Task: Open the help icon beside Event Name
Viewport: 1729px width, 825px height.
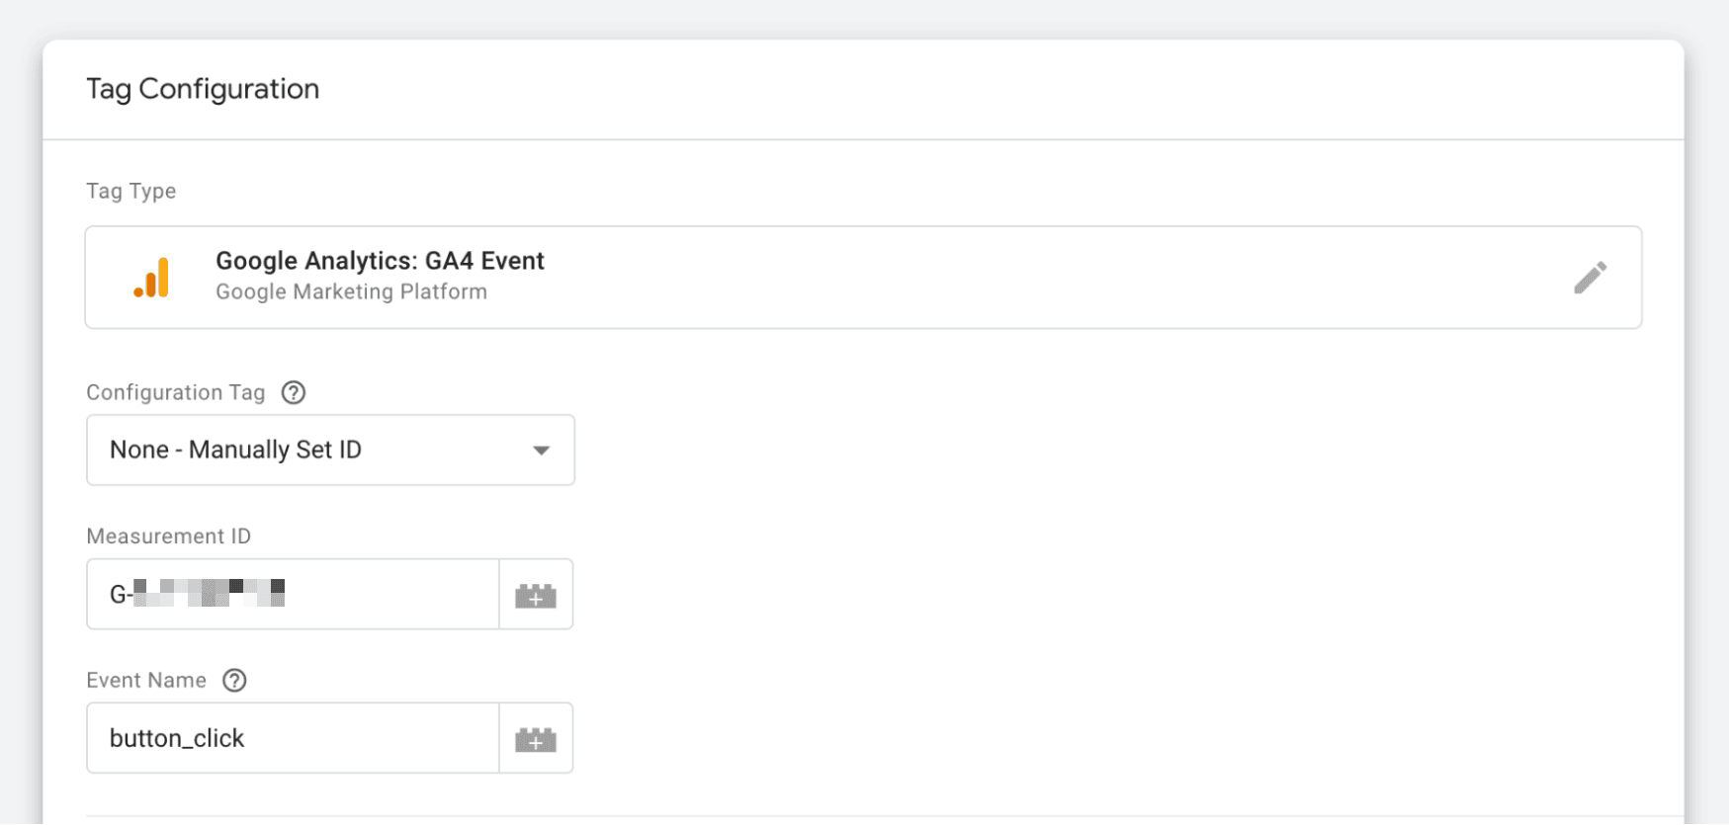Action: pyautogui.click(x=234, y=680)
